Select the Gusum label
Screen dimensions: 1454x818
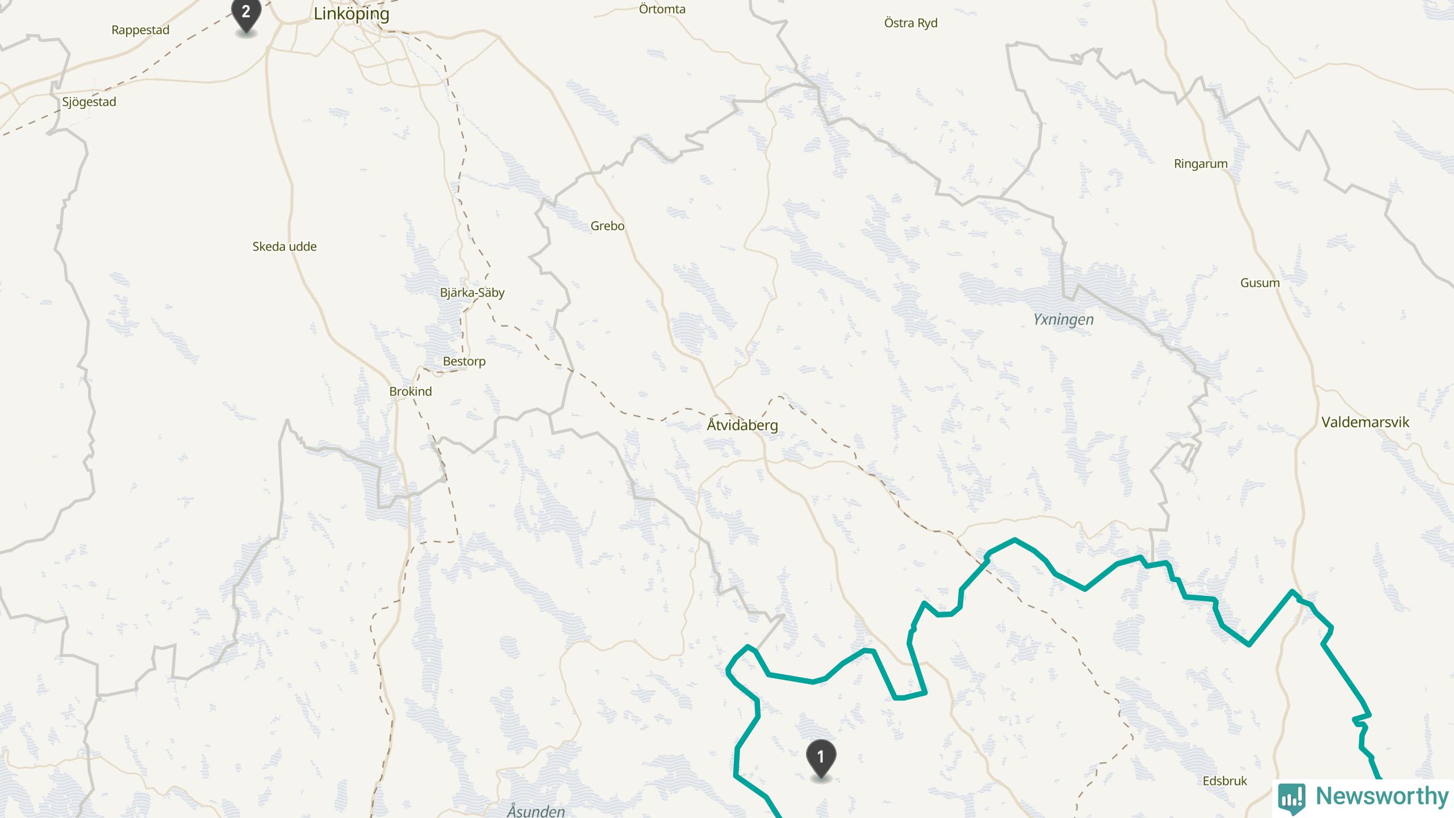pos(1260,283)
